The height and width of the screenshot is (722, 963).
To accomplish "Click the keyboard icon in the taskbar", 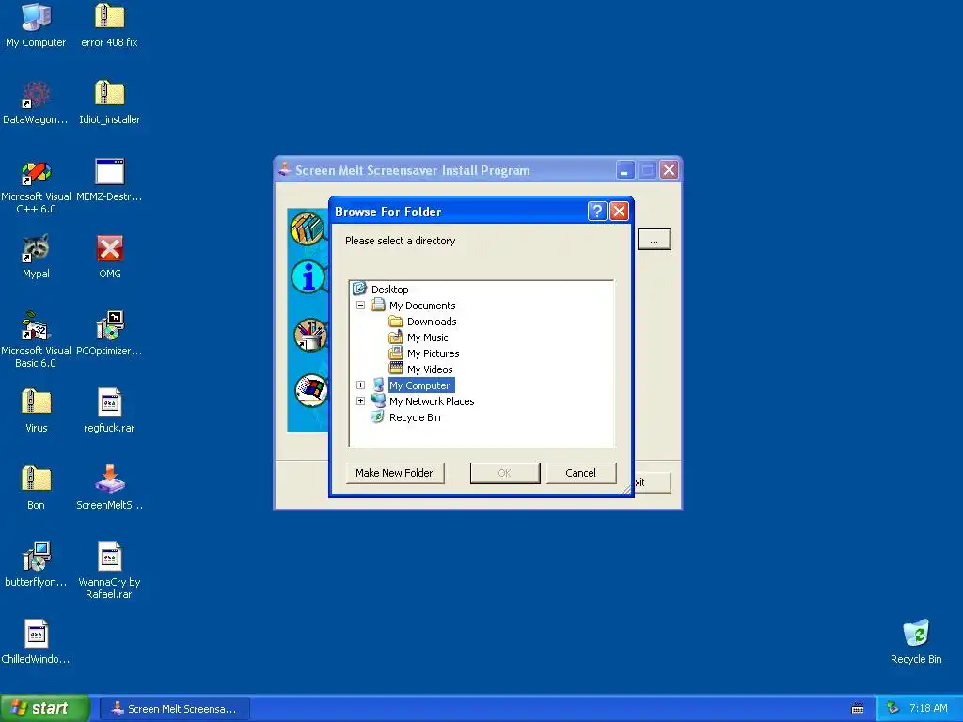I will pos(858,709).
